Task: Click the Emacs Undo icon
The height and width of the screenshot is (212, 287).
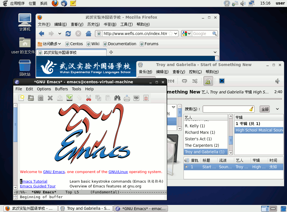Action: coord(79,98)
